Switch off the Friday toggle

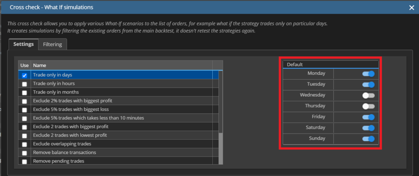pyautogui.click(x=368, y=117)
